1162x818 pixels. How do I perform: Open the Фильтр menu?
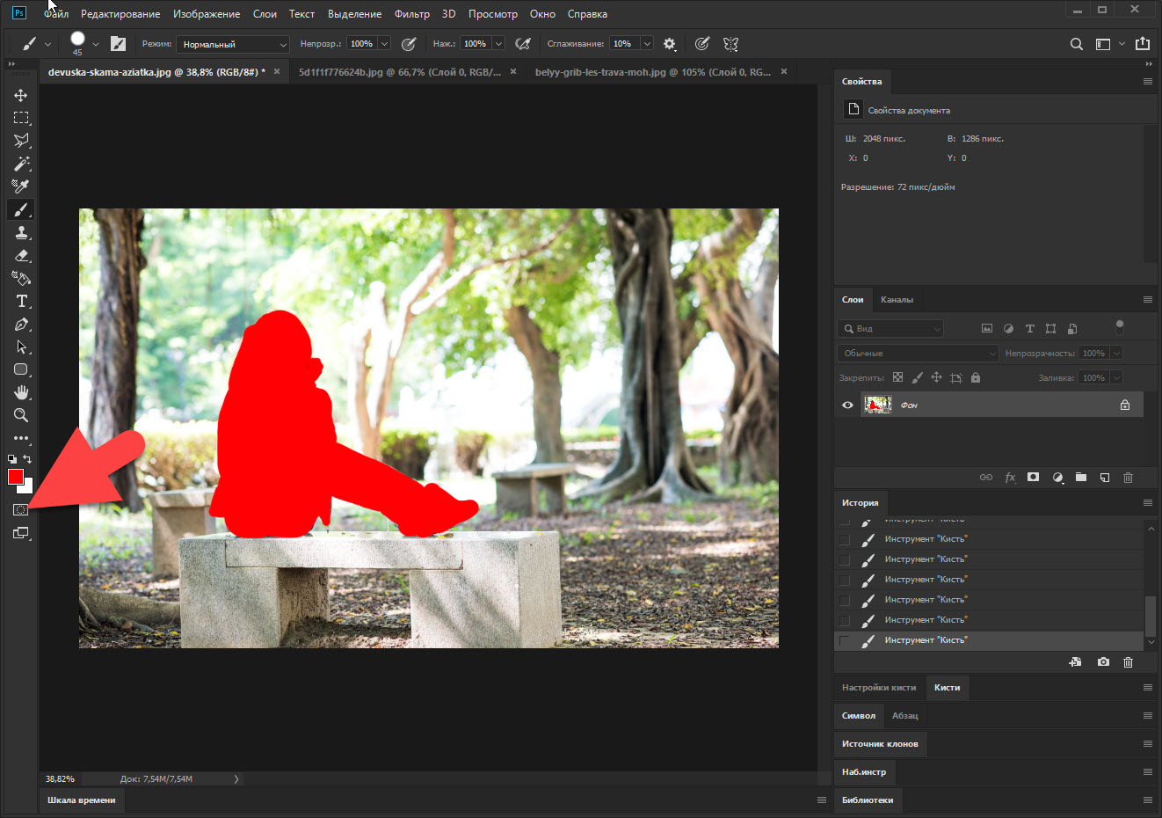(412, 14)
